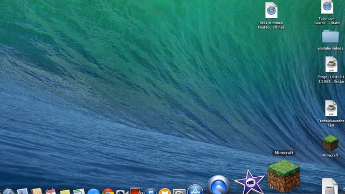Open Notes from the dock
Viewport: 345px width, 194px height.
click(65, 191)
